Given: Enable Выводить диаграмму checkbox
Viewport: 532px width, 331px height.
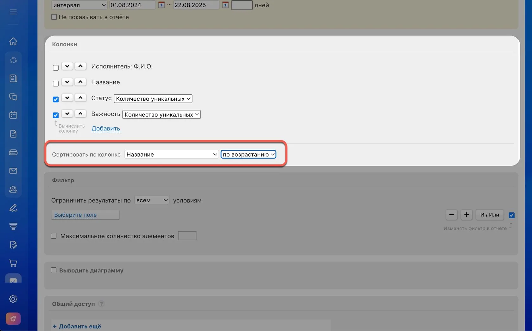Looking at the screenshot, I should coord(54,270).
